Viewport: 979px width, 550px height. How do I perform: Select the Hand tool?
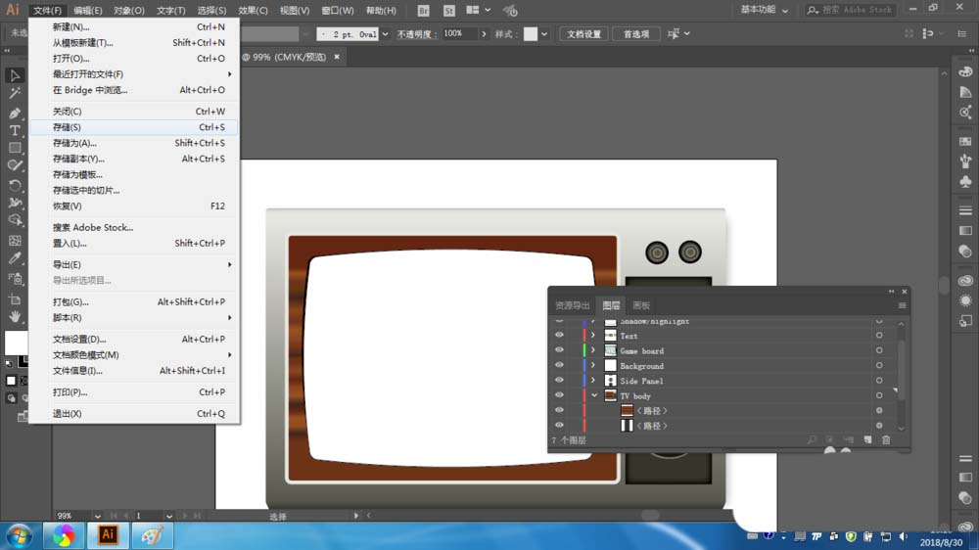coord(15,316)
